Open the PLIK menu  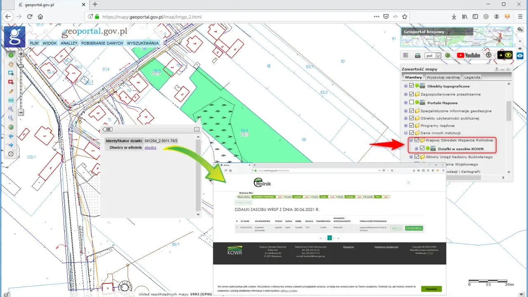(34, 43)
